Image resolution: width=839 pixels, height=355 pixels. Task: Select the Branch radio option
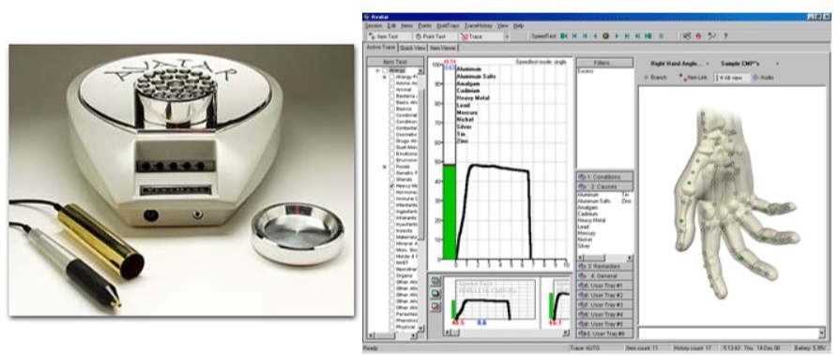[x=646, y=78]
